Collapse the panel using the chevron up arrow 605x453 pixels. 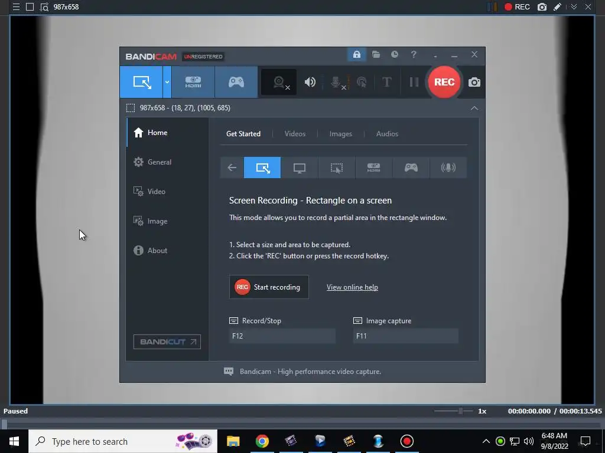[474, 109]
